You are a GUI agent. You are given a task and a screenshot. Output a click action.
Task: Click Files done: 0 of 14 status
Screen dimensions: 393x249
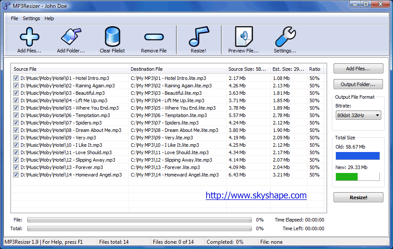click(x=173, y=242)
